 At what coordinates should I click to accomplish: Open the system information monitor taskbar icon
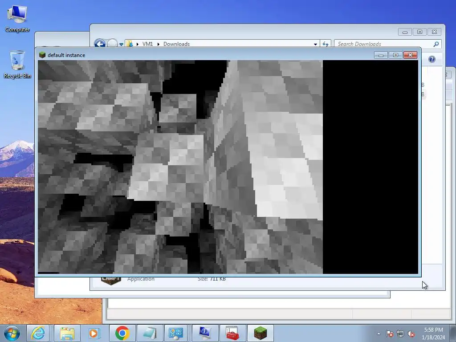tap(205, 333)
